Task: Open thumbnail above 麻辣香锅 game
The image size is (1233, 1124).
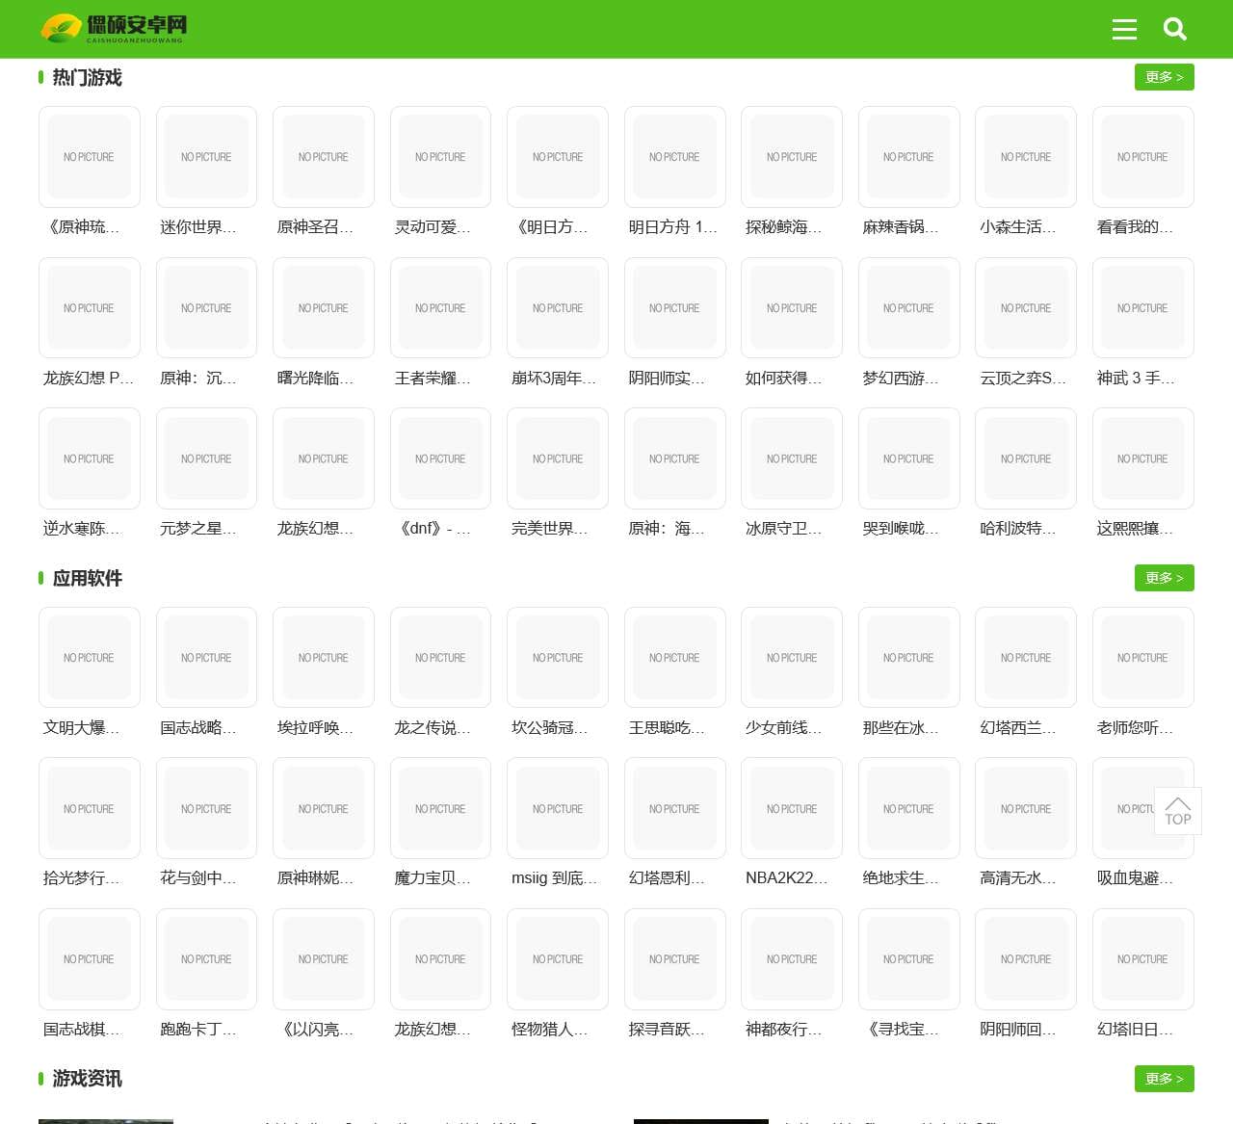Action: [x=908, y=157]
